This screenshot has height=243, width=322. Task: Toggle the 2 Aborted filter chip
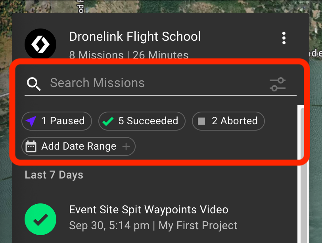point(228,121)
